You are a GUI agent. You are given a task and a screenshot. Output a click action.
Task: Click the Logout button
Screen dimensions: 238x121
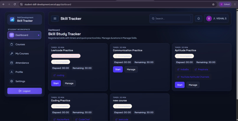pyautogui.click(x=25, y=91)
